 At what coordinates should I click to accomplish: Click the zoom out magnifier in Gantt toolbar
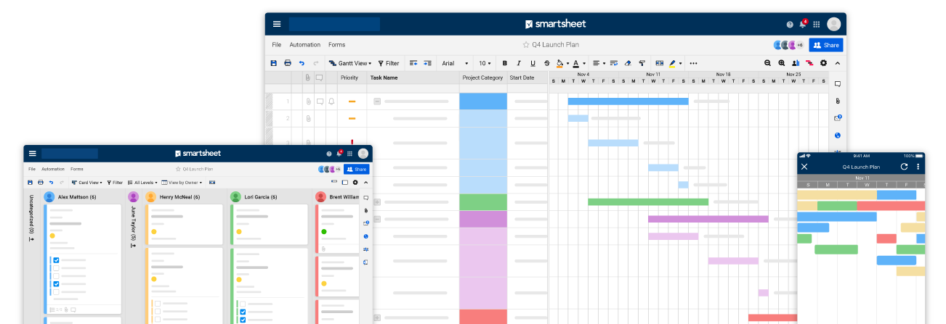pyautogui.click(x=768, y=63)
